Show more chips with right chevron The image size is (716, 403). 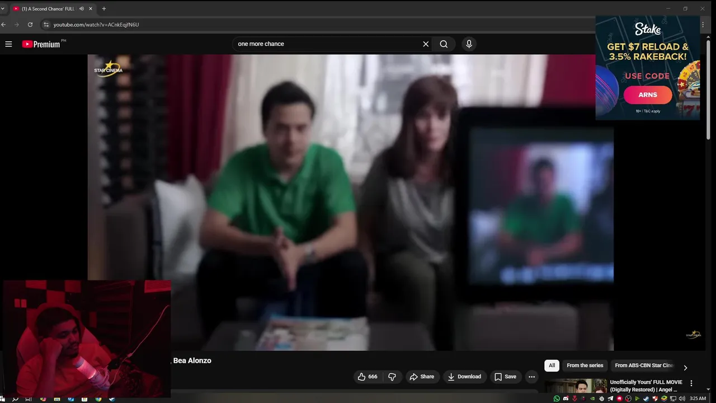[x=685, y=368]
